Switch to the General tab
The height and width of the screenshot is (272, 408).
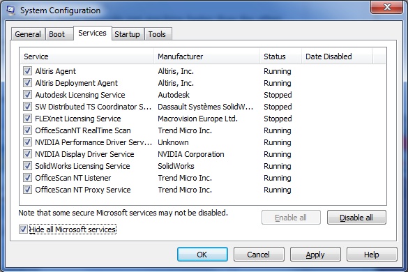[x=28, y=34]
